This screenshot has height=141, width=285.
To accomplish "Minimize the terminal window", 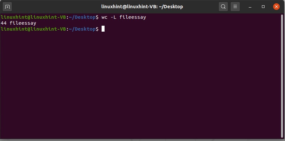I will coord(250,7).
